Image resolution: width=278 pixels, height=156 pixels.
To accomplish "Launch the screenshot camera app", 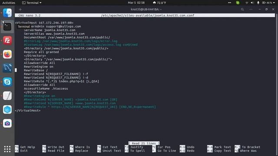I will click(x=7, y=123).
